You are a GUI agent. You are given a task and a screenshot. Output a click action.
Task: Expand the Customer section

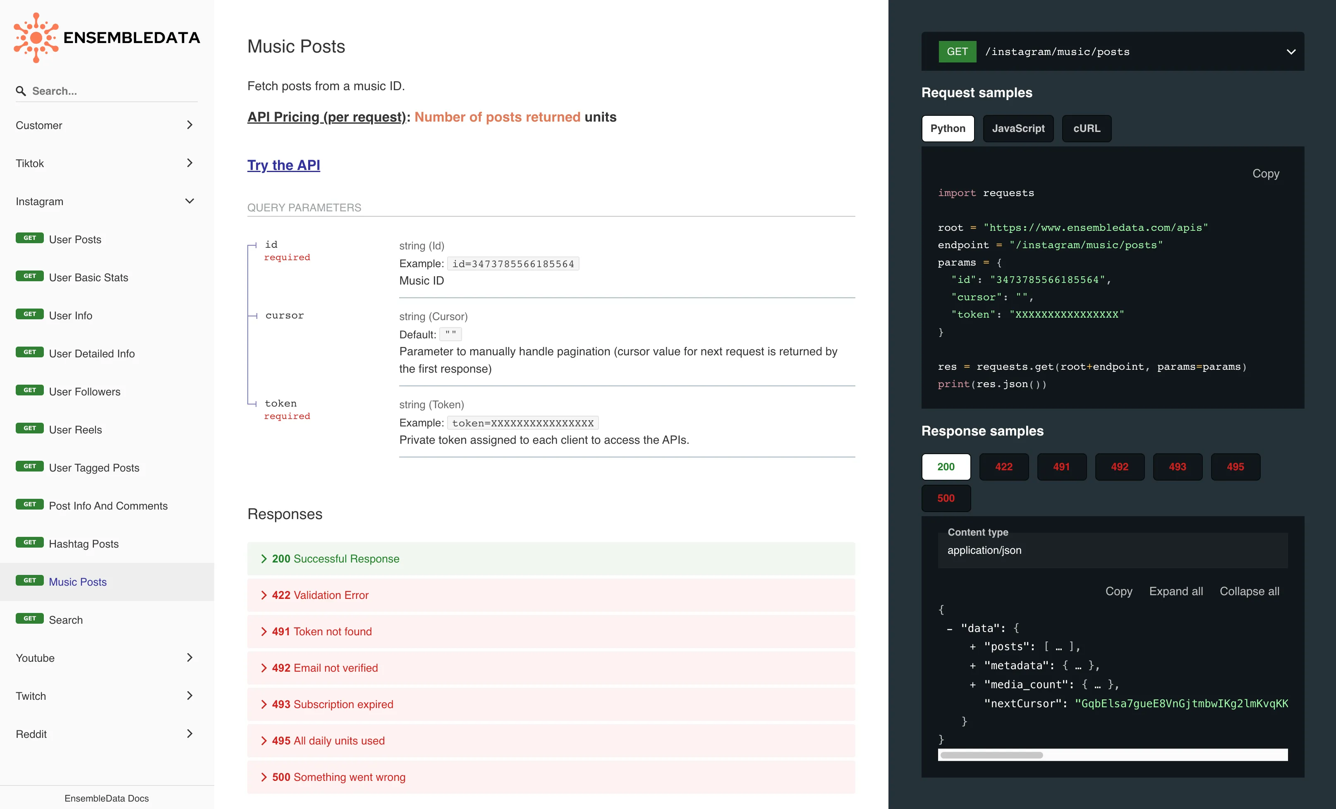[107, 125]
